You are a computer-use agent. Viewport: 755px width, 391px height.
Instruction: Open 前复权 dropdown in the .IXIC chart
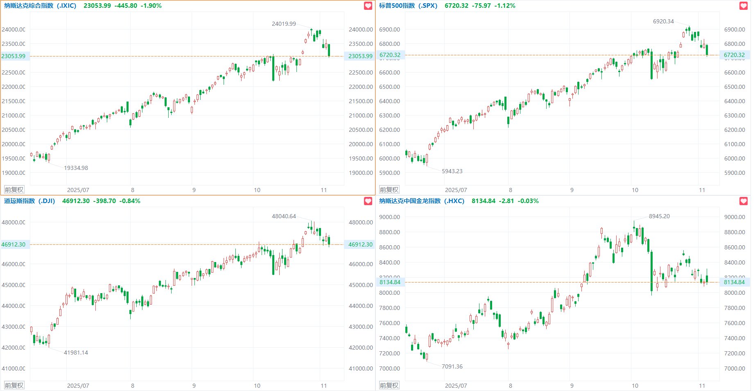(x=14, y=190)
